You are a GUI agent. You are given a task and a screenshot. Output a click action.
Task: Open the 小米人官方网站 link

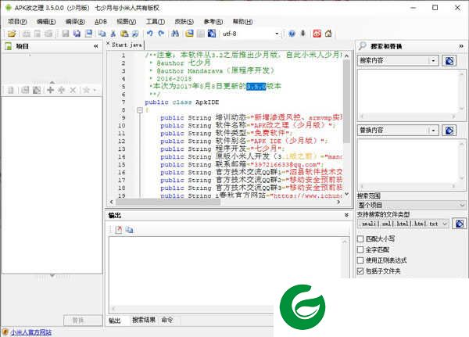tap(30, 332)
